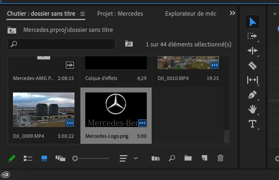Click the navigate up folder icon
This screenshot has width=279, height=180.
12,30
